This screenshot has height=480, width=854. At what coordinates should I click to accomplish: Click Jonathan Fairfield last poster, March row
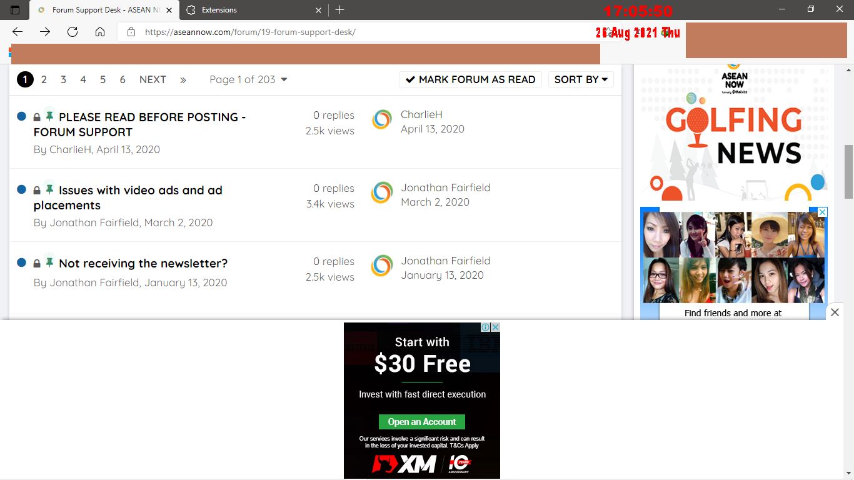coord(446,187)
